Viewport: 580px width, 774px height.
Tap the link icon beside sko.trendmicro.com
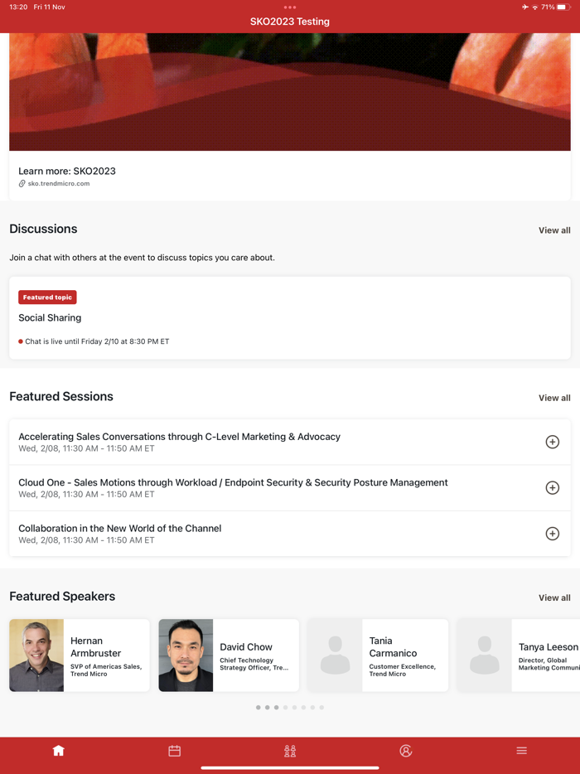(22, 184)
